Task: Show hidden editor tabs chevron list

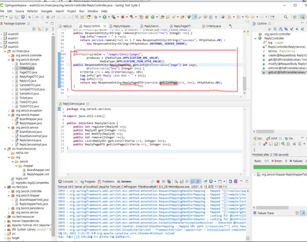Action: (230, 26)
